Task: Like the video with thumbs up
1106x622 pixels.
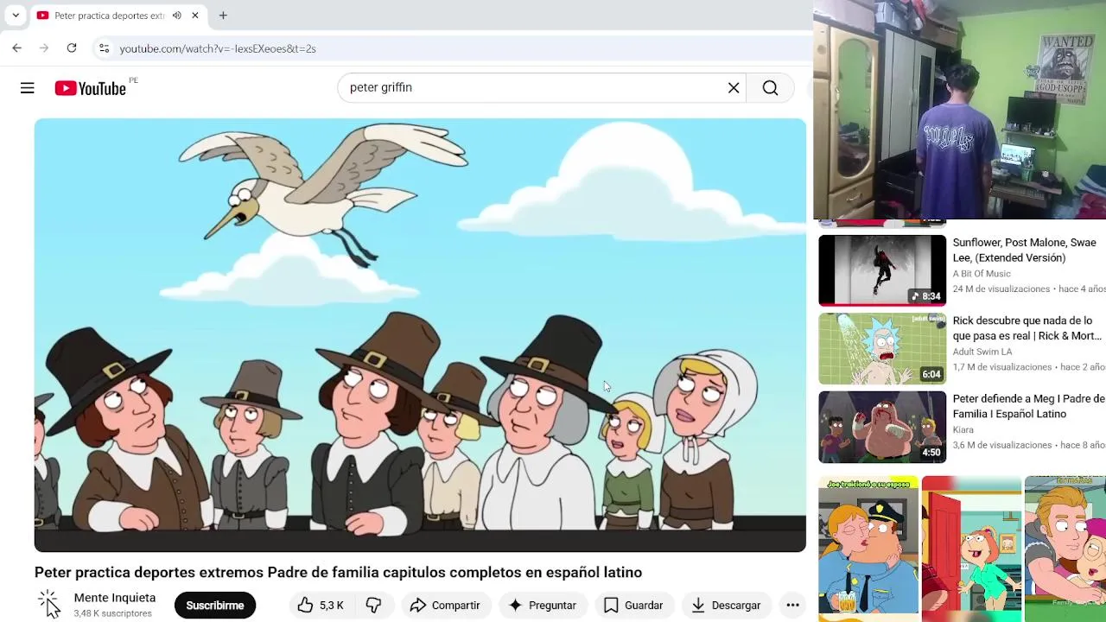Action: (x=321, y=606)
